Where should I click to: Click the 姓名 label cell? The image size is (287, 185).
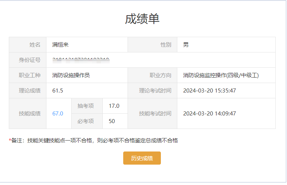(x=35, y=45)
